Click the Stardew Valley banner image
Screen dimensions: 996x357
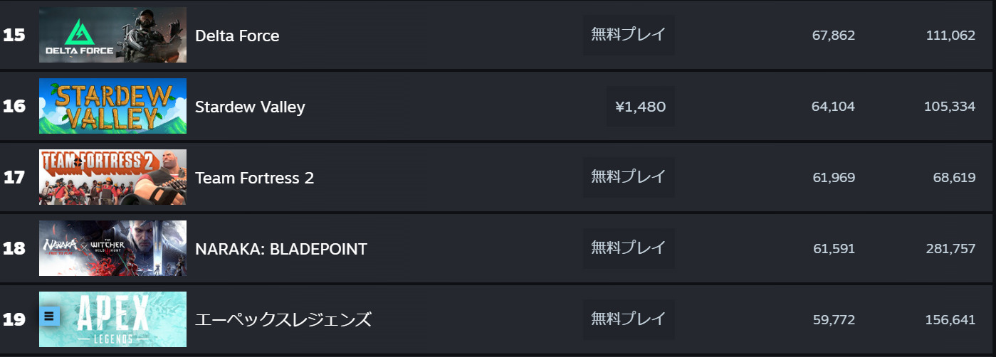(x=112, y=106)
